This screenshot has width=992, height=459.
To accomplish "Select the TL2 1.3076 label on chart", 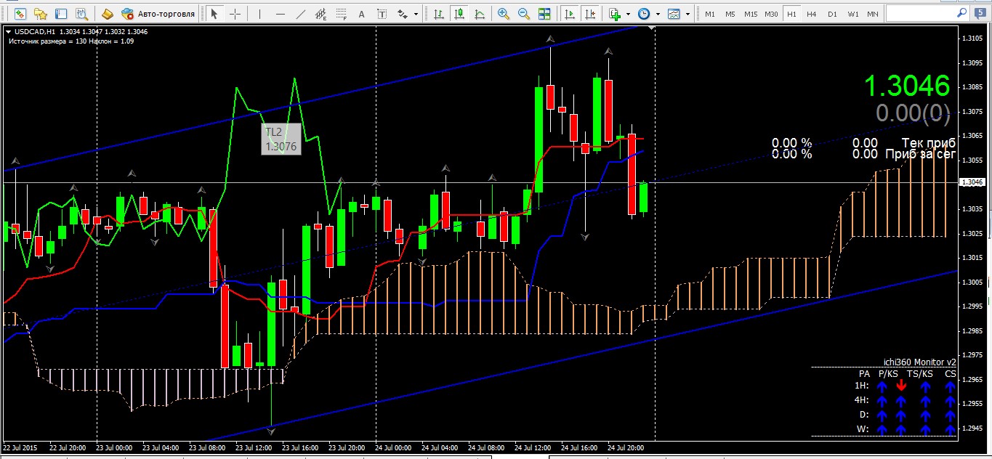I will [281, 139].
